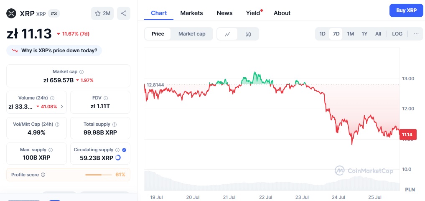Open the Yield tab
Image resolution: width=425 pixels, height=201 pixels.
(x=253, y=13)
